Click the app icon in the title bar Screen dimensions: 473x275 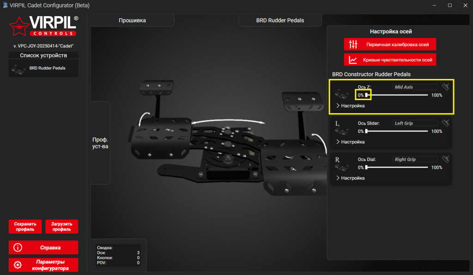[x=5, y=5]
